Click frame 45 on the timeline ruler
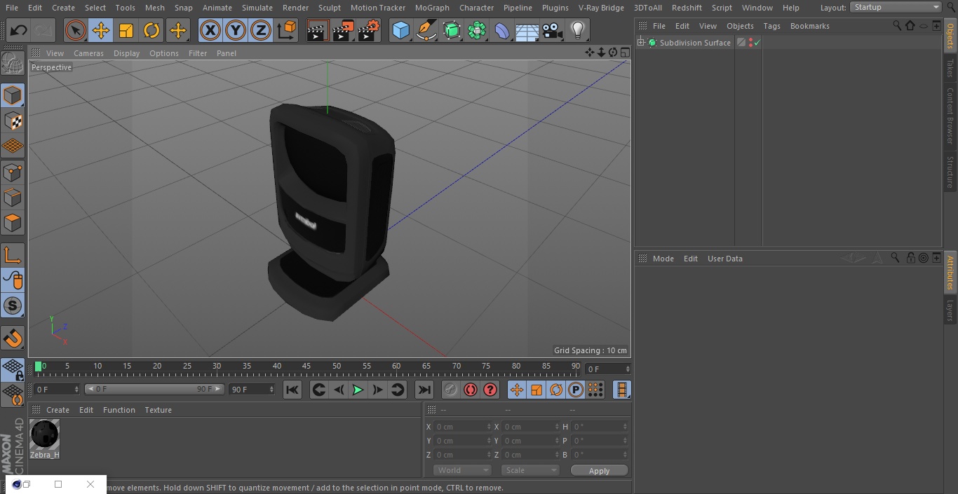The height and width of the screenshot is (494, 958). coord(306,366)
